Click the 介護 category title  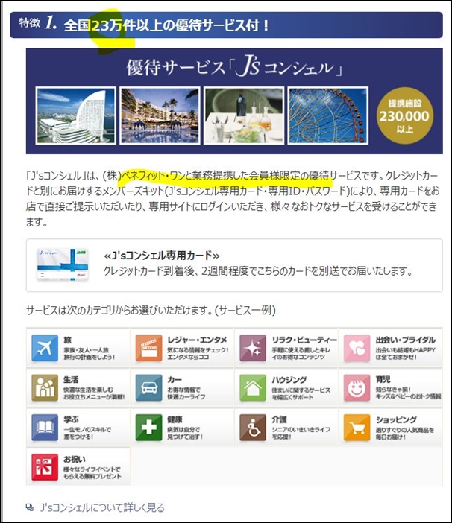279,419
